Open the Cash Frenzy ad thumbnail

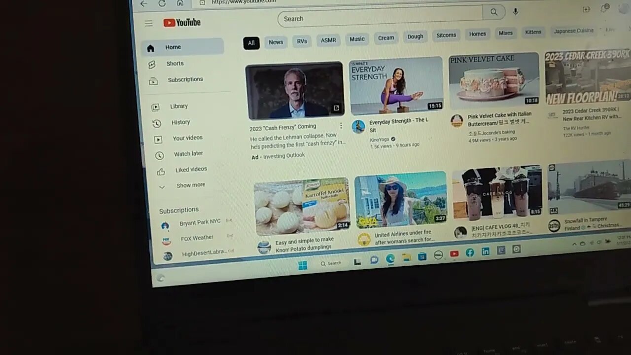coord(294,91)
